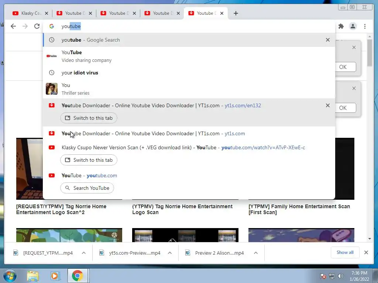Open the Extensions puzzle icon

[341, 26]
